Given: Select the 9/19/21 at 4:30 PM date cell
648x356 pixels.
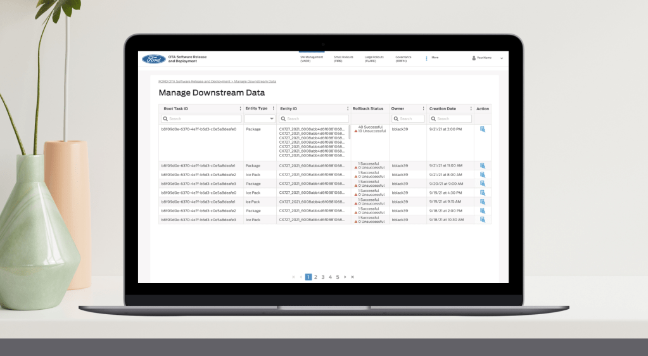Looking at the screenshot, I should pos(445,193).
